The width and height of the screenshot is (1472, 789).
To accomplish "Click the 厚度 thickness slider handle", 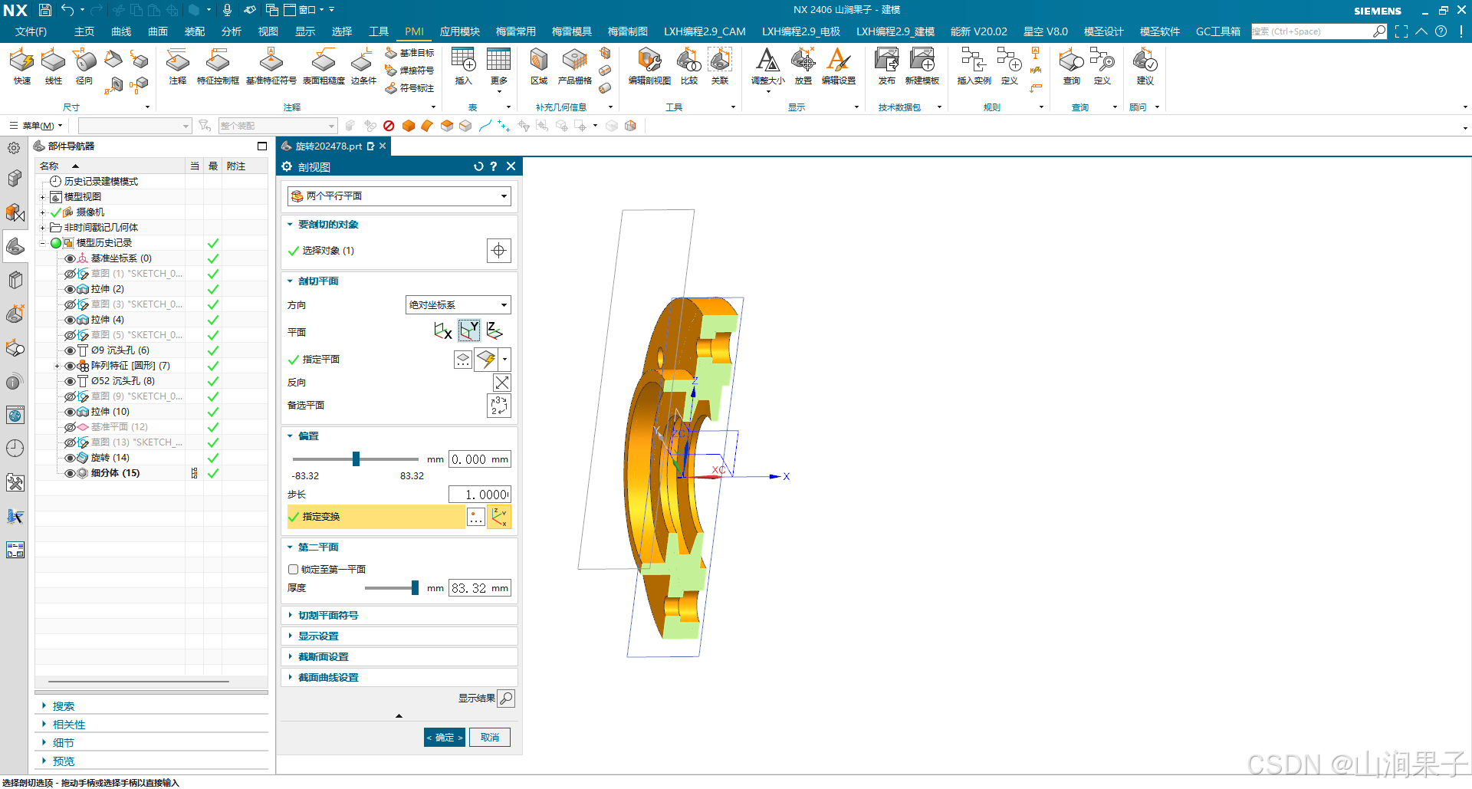I will tap(415, 588).
